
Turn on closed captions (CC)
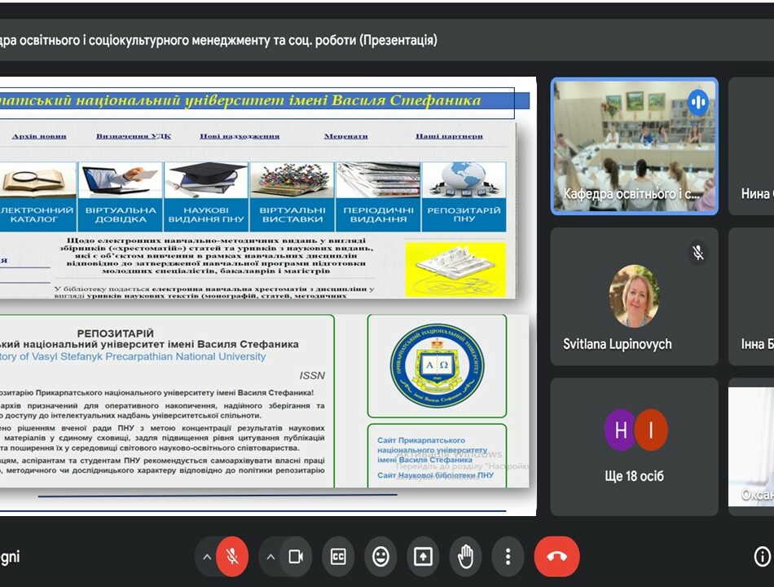point(338,557)
